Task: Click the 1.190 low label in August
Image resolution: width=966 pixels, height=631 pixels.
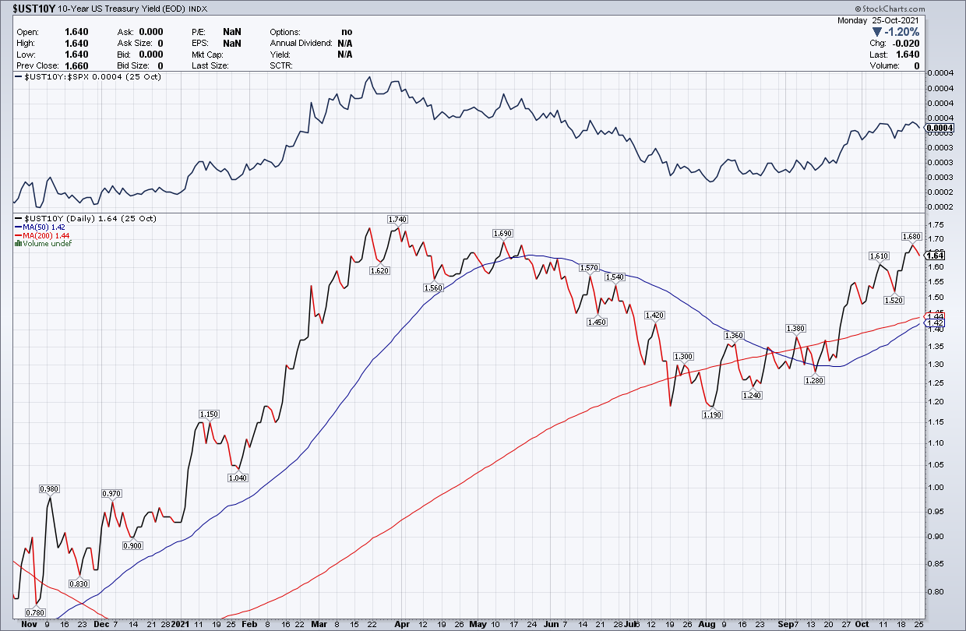Action: (x=713, y=415)
